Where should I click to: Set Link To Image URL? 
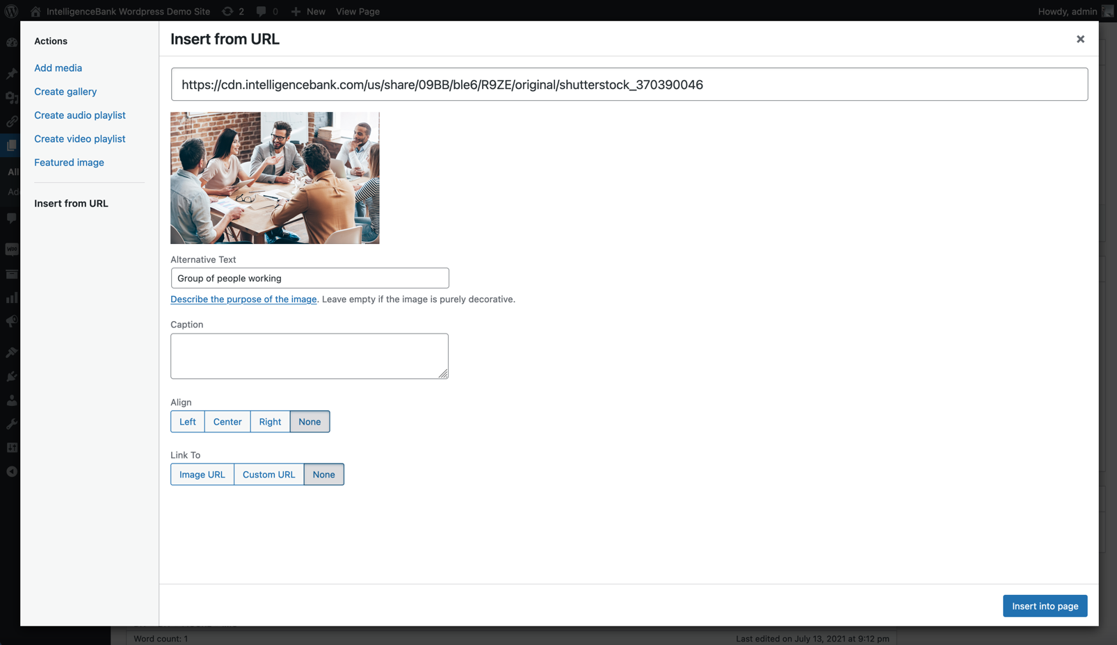pyautogui.click(x=202, y=474)
